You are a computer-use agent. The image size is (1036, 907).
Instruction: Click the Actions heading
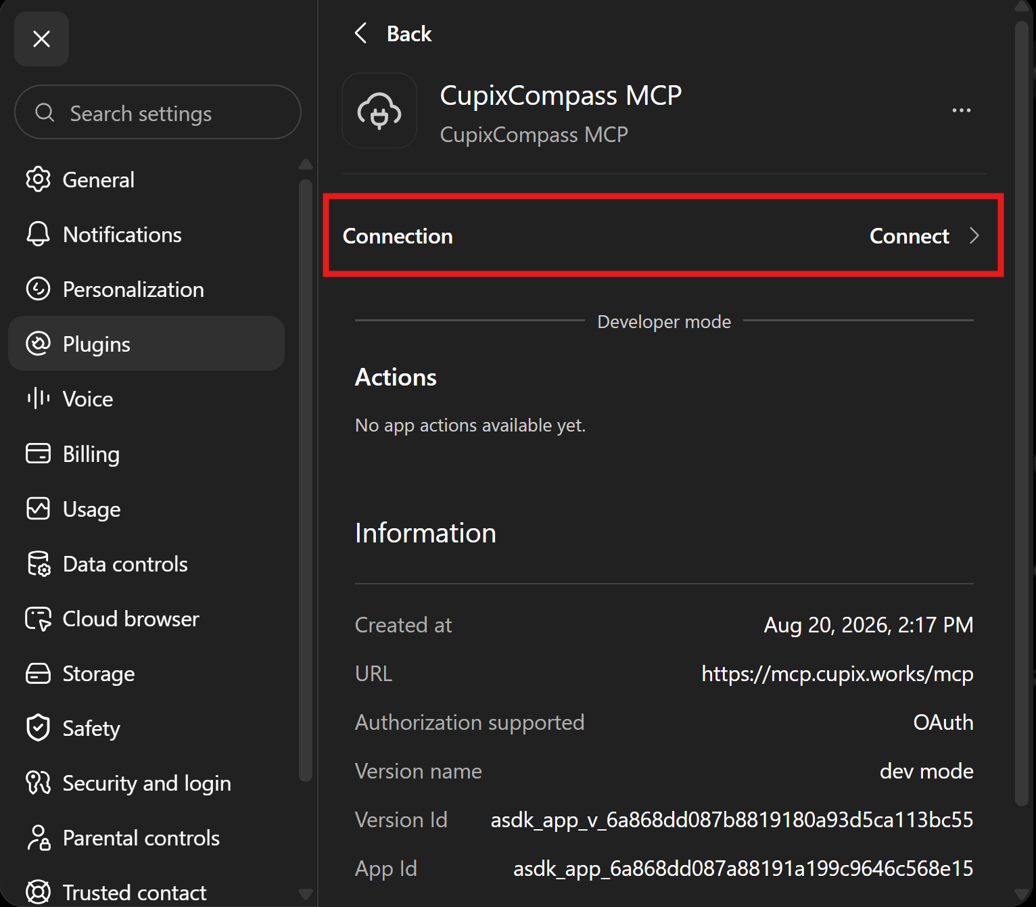(x=396, y=377)
